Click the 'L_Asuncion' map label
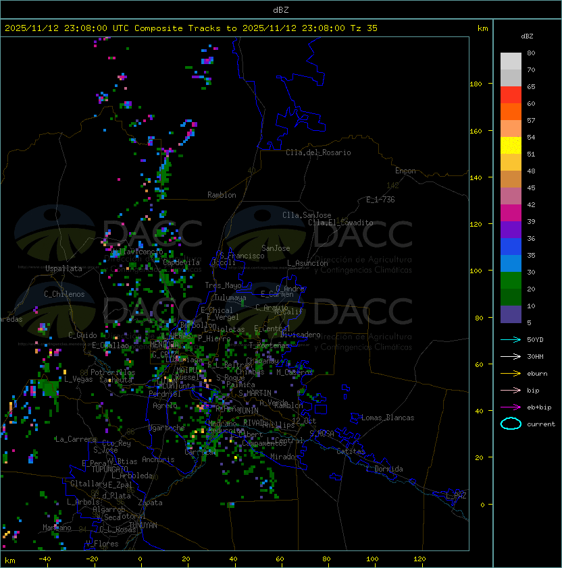Screen dimensions: 562x568 (x=307, y=263)
